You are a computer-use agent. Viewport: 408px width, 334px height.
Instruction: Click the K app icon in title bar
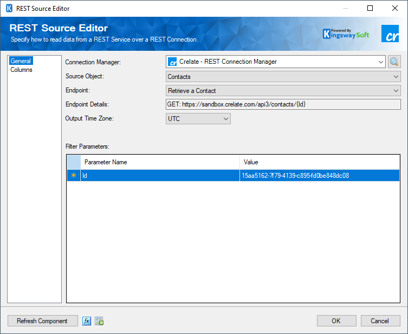pos(9,8)
